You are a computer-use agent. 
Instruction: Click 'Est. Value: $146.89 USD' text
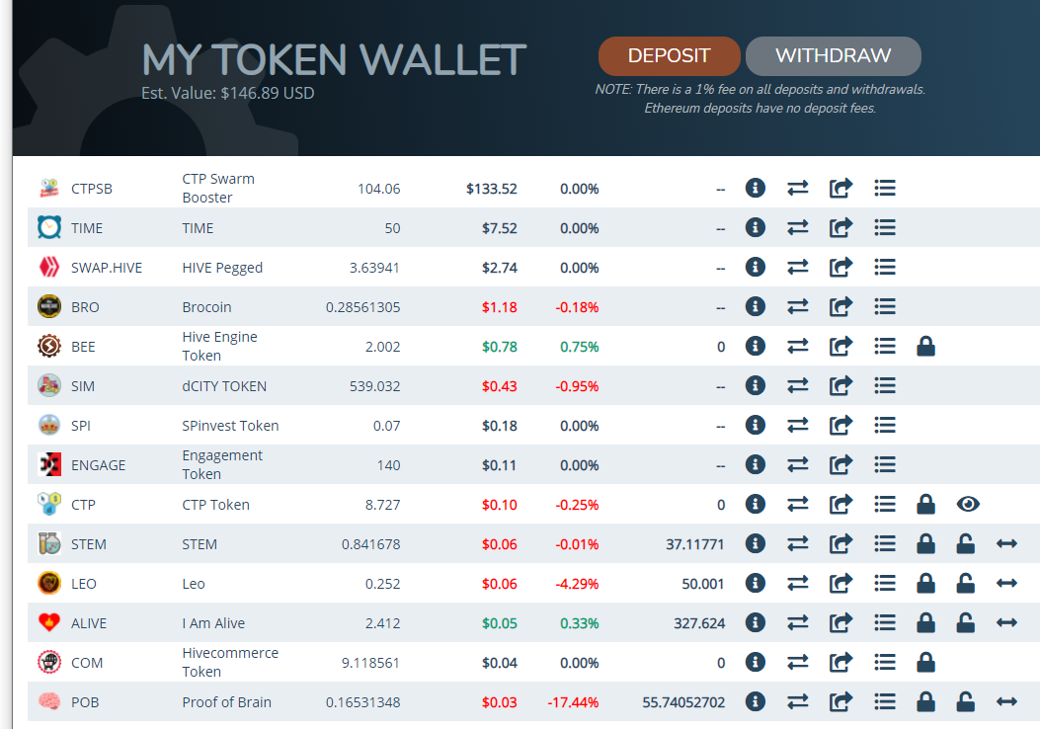[x=227, y=93]
